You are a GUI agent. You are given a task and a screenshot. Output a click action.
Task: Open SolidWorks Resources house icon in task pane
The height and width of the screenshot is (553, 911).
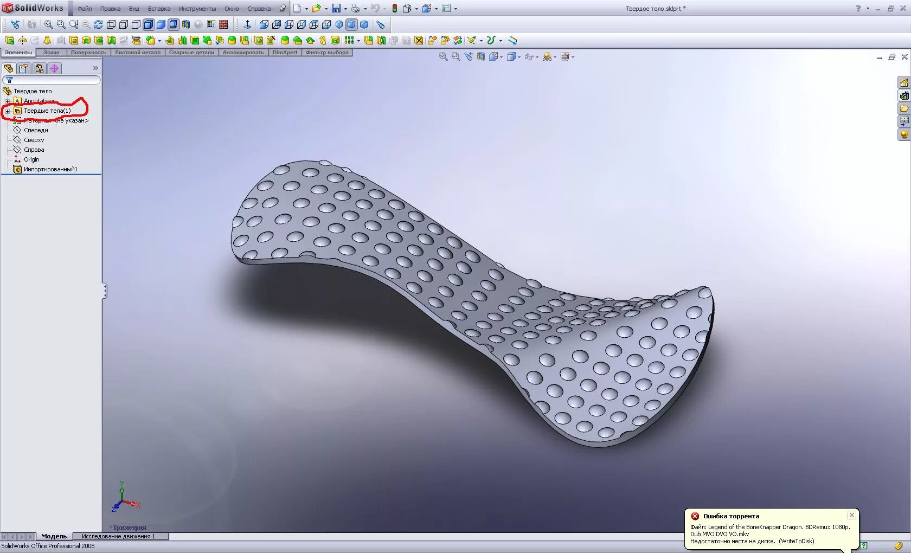[x=904, y=82]
